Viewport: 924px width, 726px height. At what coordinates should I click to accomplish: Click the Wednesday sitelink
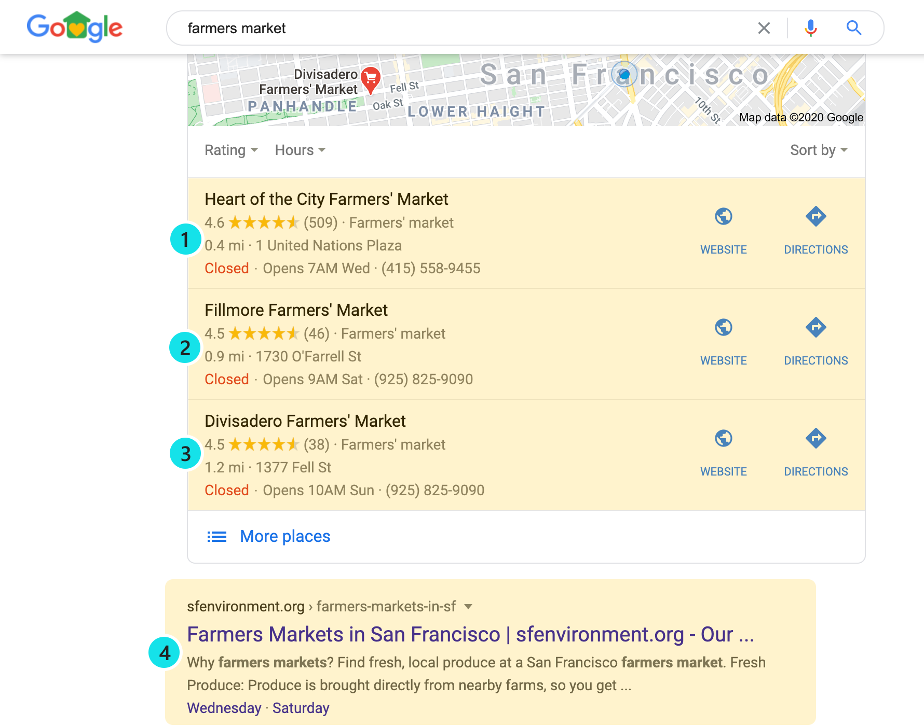224,708
